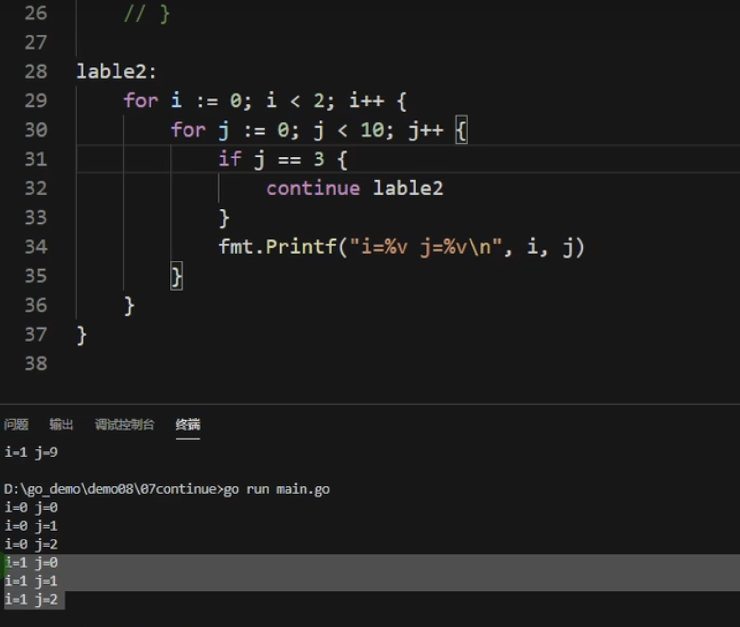740x627 pixels.
Task: Click terminal output line 'i=0 j=1'
Action: point(31,526)
